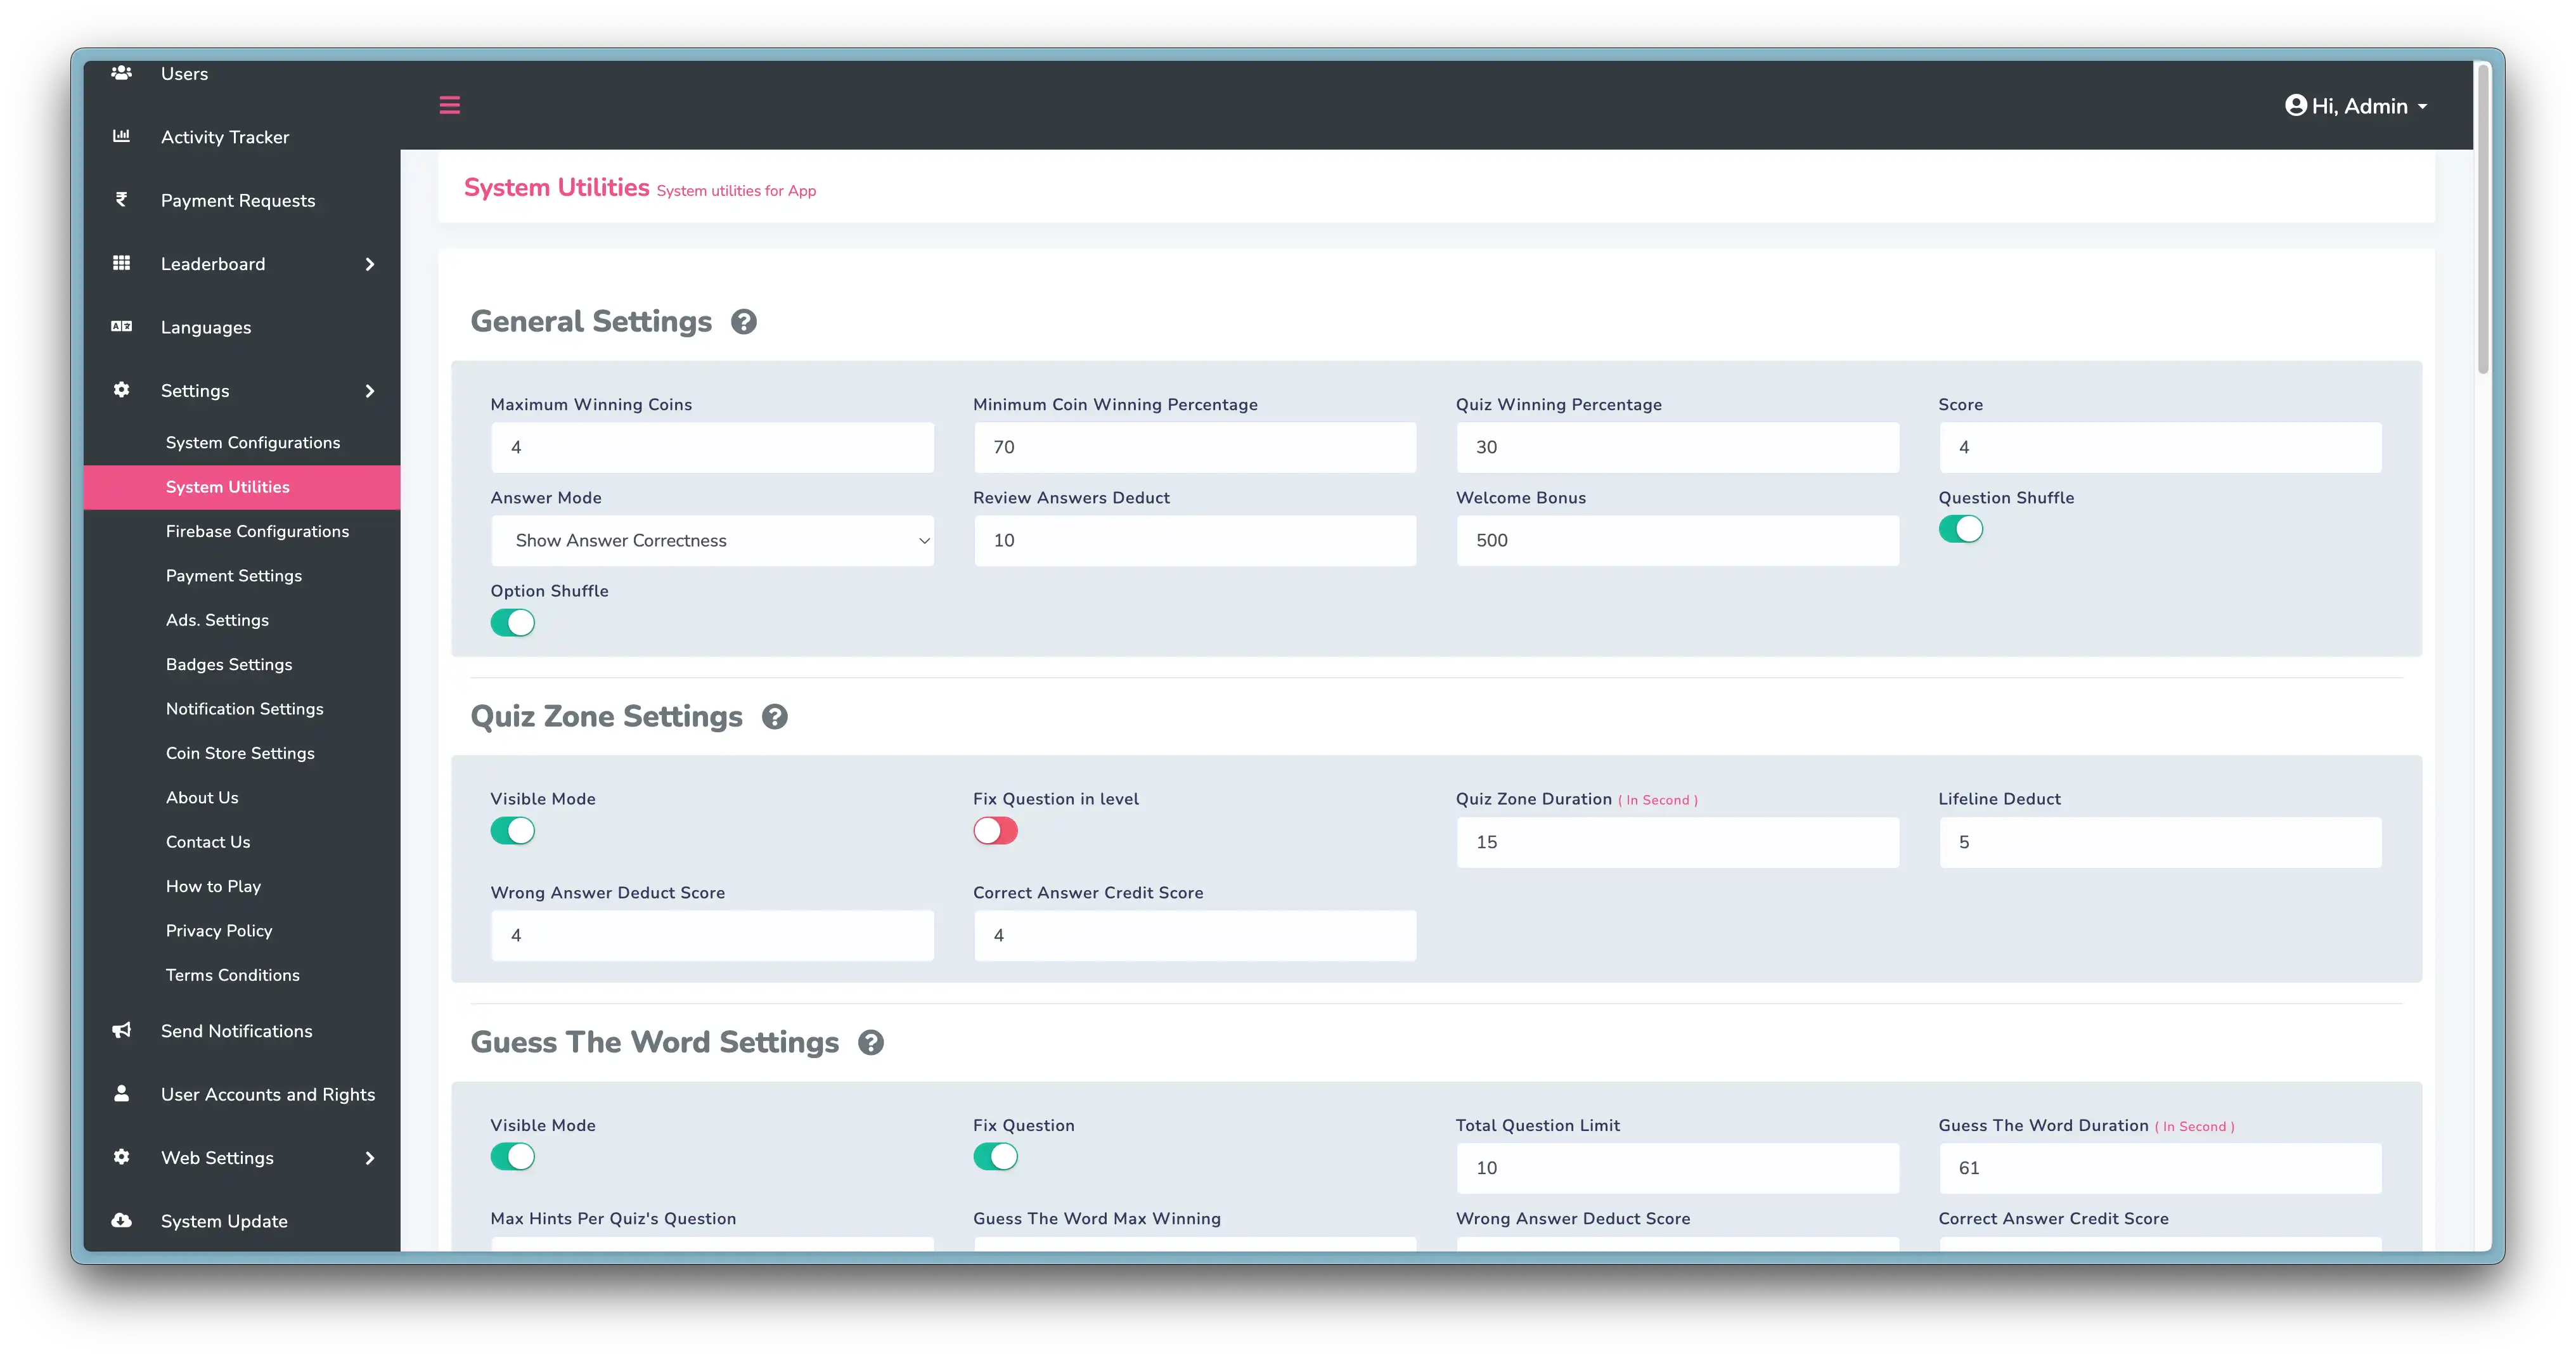Toggle Guess The Word Visible Mode switch
This screenshot has height=1358, width=2576.
pos(512,1157)
